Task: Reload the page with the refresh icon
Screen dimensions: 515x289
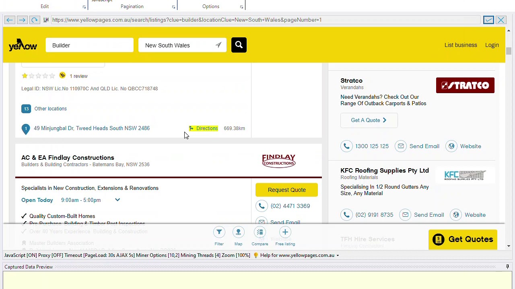Action: [x=35, y=20]
